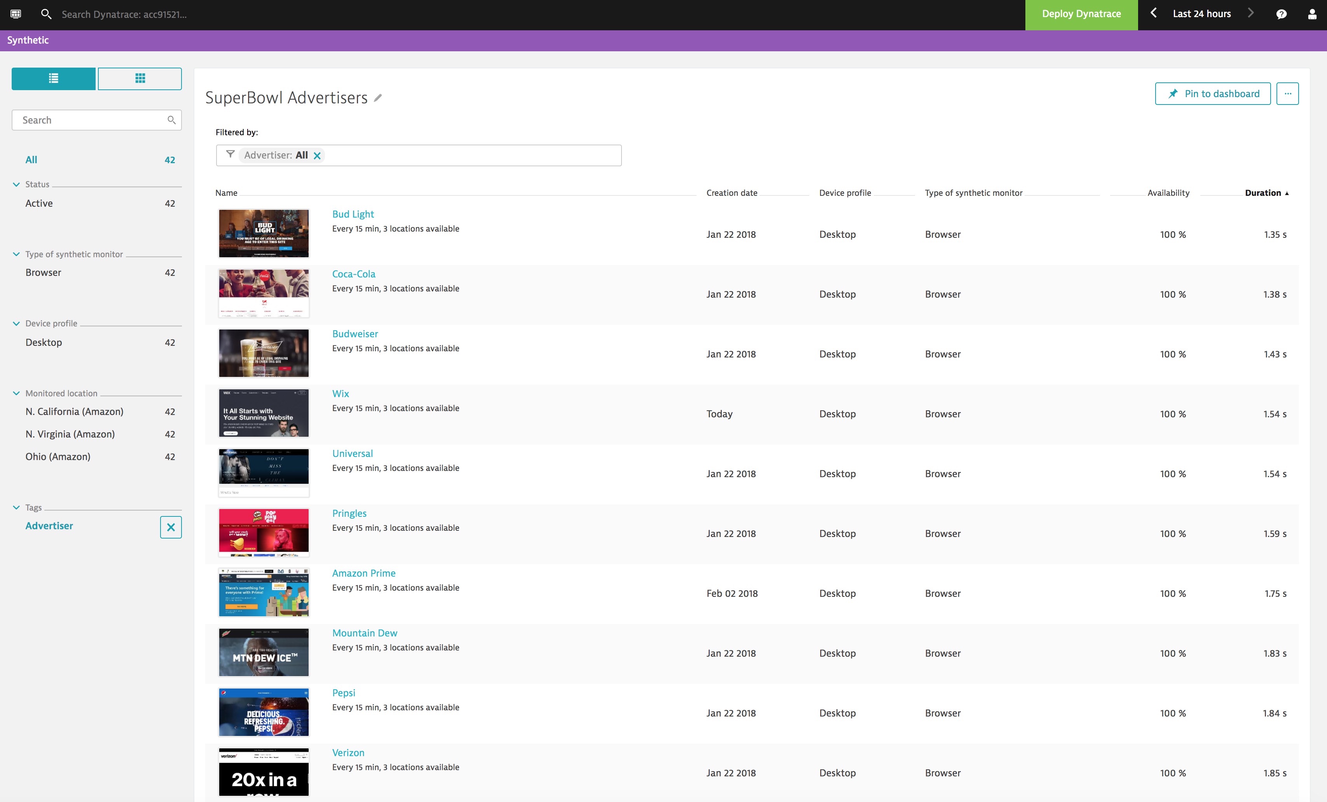1327x802 pixels.
Task: Click the Pepsi screenshot thumbnail
Action: [x=264, y=712]
